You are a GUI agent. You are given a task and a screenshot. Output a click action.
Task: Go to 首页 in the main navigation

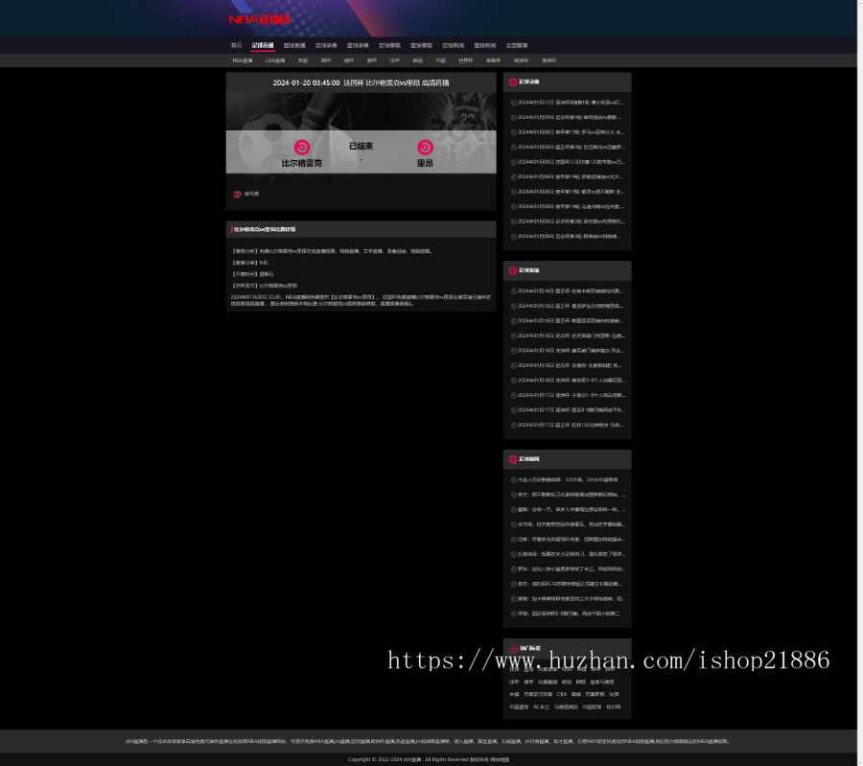236,46
